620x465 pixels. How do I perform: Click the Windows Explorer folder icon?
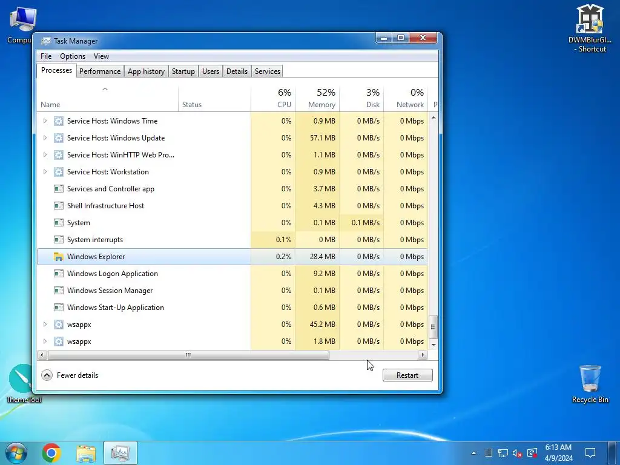(59, 257)
